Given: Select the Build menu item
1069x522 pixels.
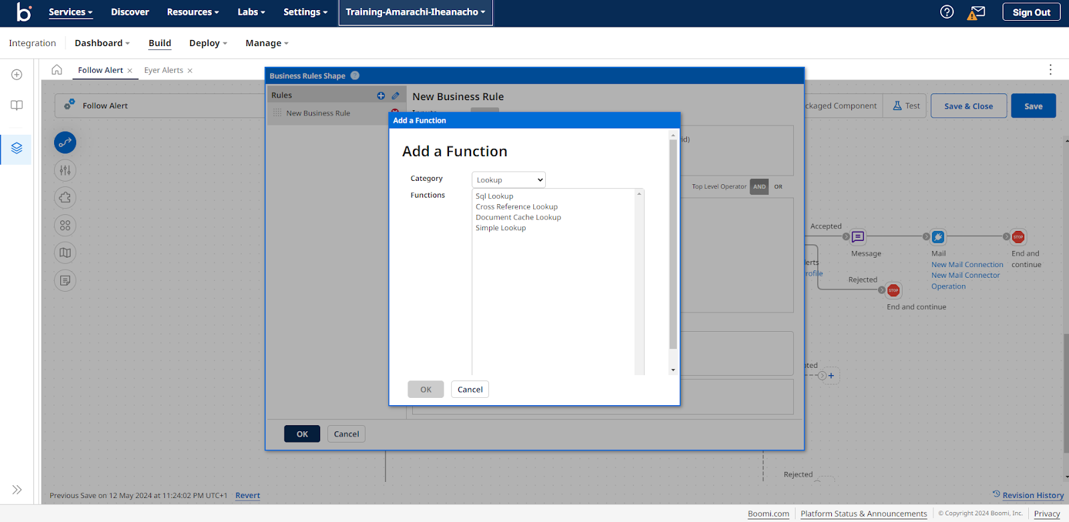Looking at the screenshot, I should (160, 43).
